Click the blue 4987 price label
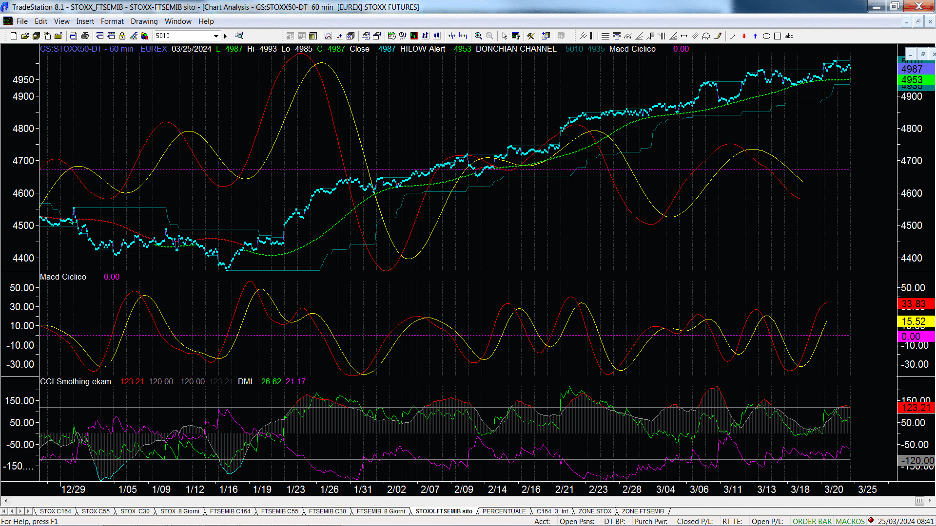936x526 pixels. pyautogui.click(x=916, y=69)
